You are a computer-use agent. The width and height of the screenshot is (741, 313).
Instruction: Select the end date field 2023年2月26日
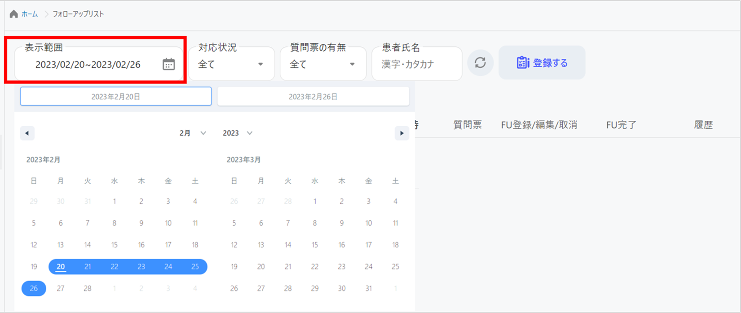[313, 97]
